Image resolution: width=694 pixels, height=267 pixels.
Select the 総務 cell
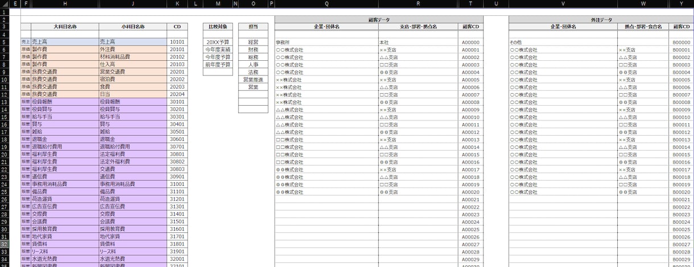click(253, 57)
